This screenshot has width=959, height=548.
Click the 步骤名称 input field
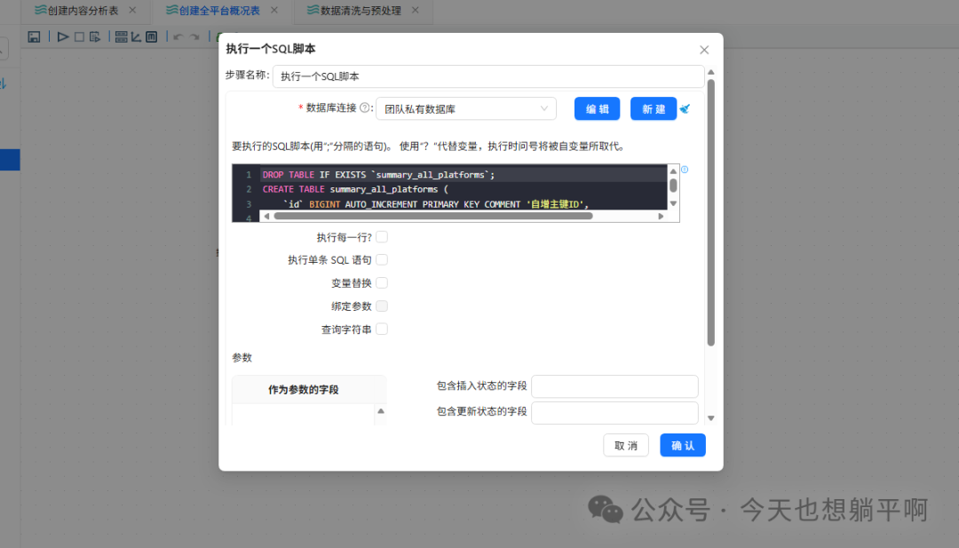point(488,76)
